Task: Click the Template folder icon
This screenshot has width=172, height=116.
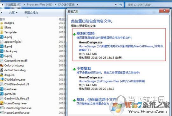Action: (x=2, y=32)
